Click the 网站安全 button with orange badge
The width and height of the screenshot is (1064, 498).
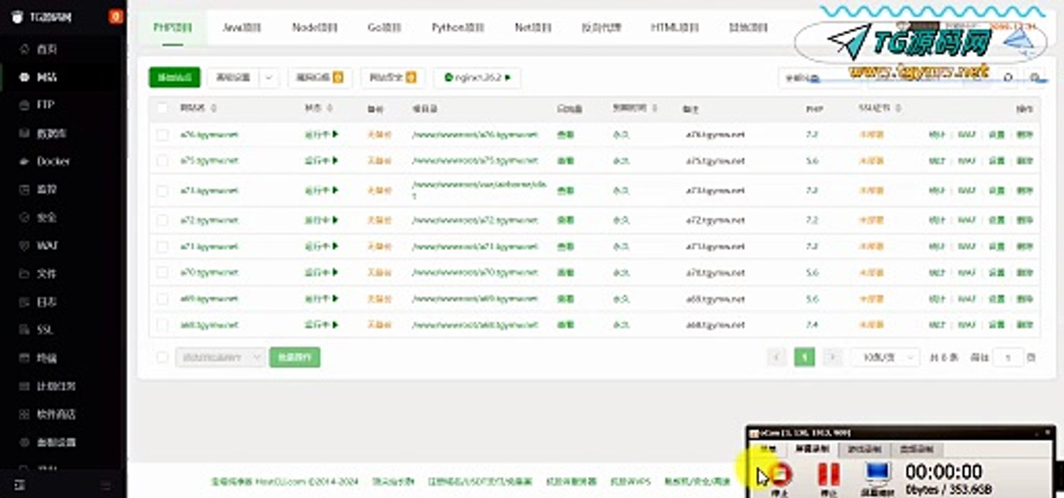click(393, 78)
